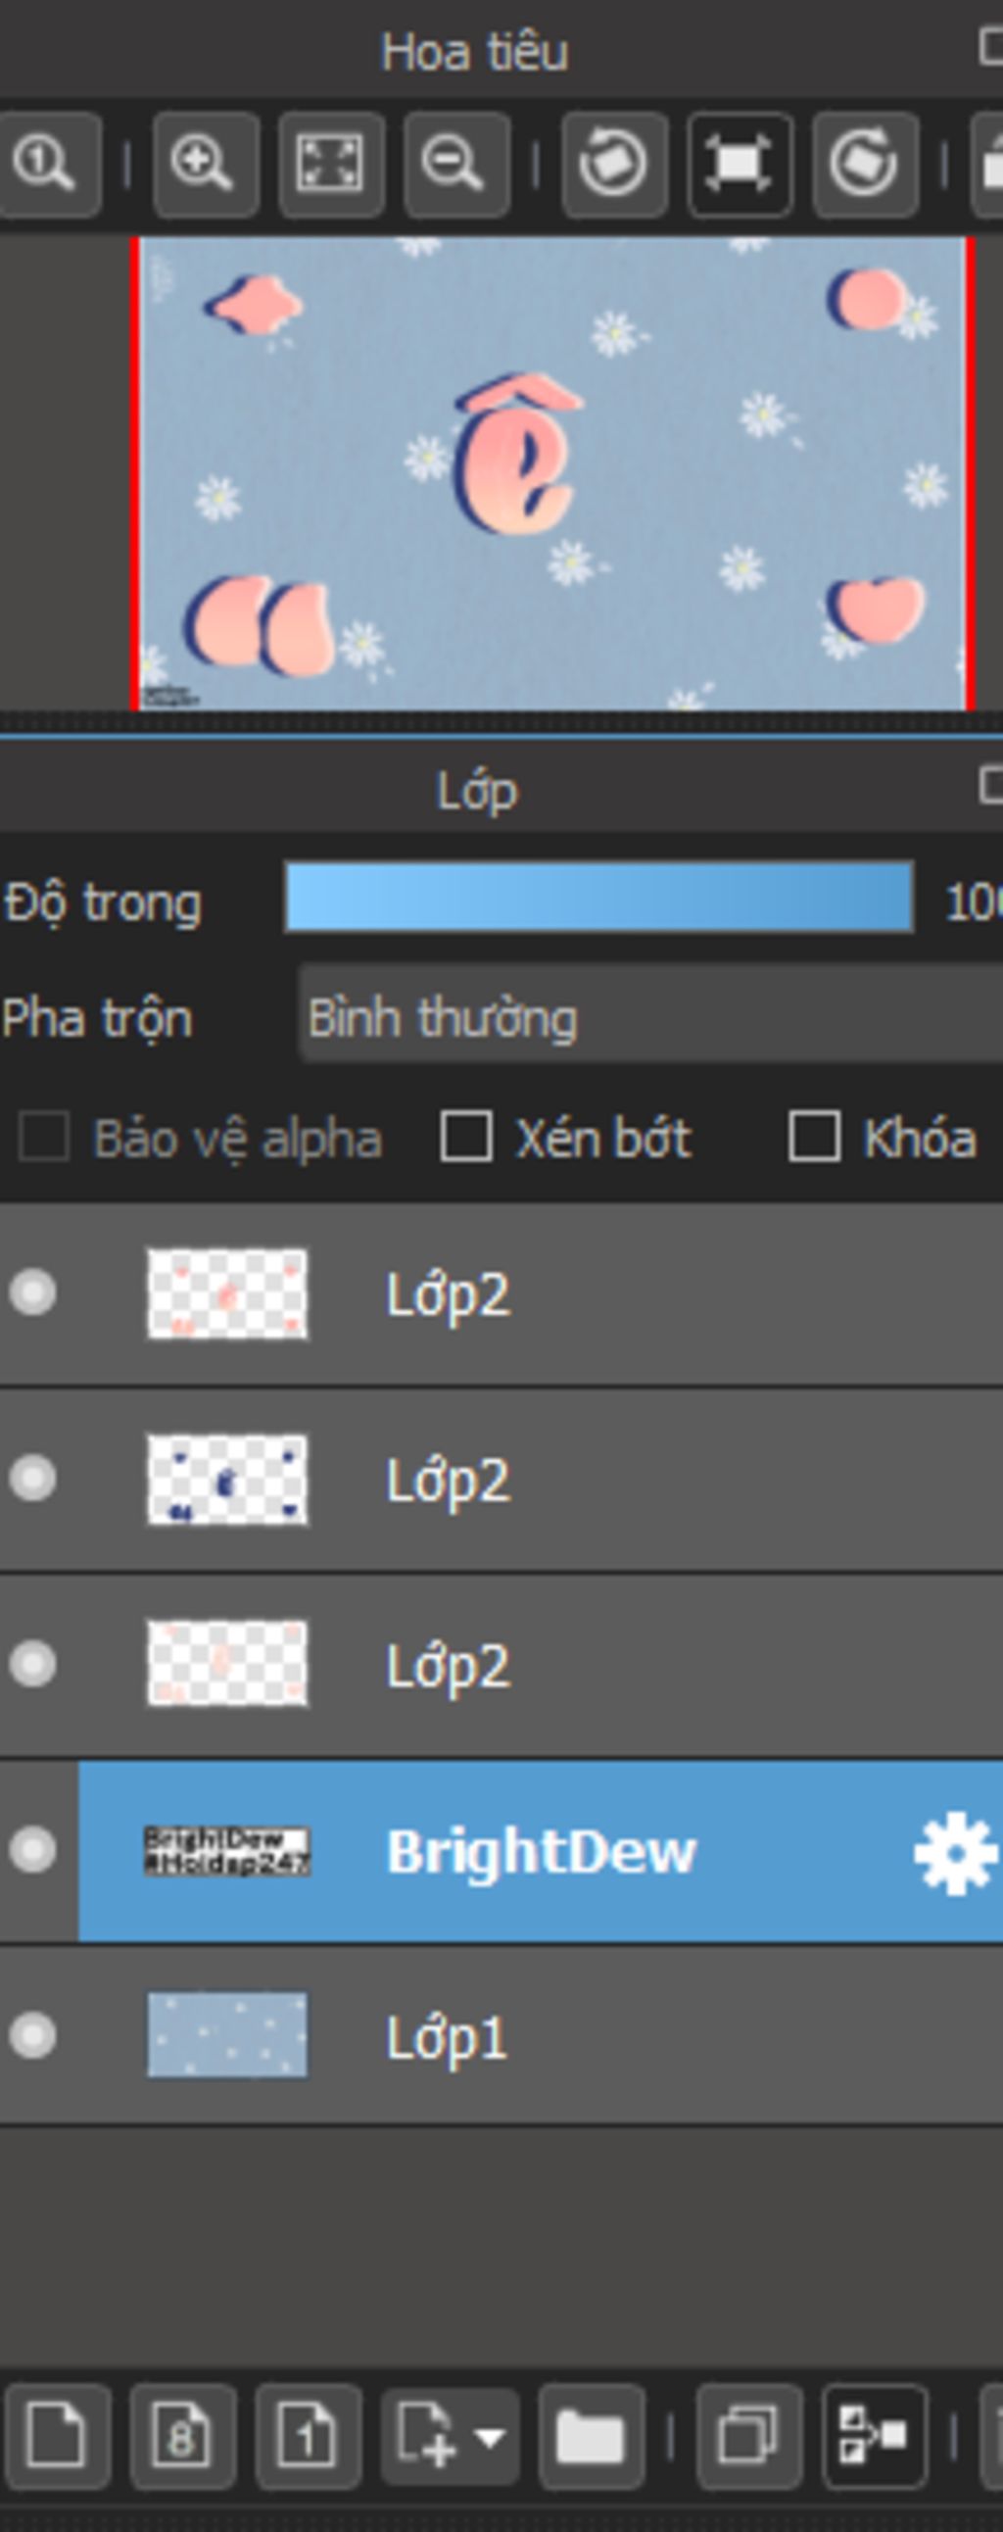Adjust the Độ trong opacity slider
The height and width of the screenshot is (2532, 1003).
coord(598,898)
